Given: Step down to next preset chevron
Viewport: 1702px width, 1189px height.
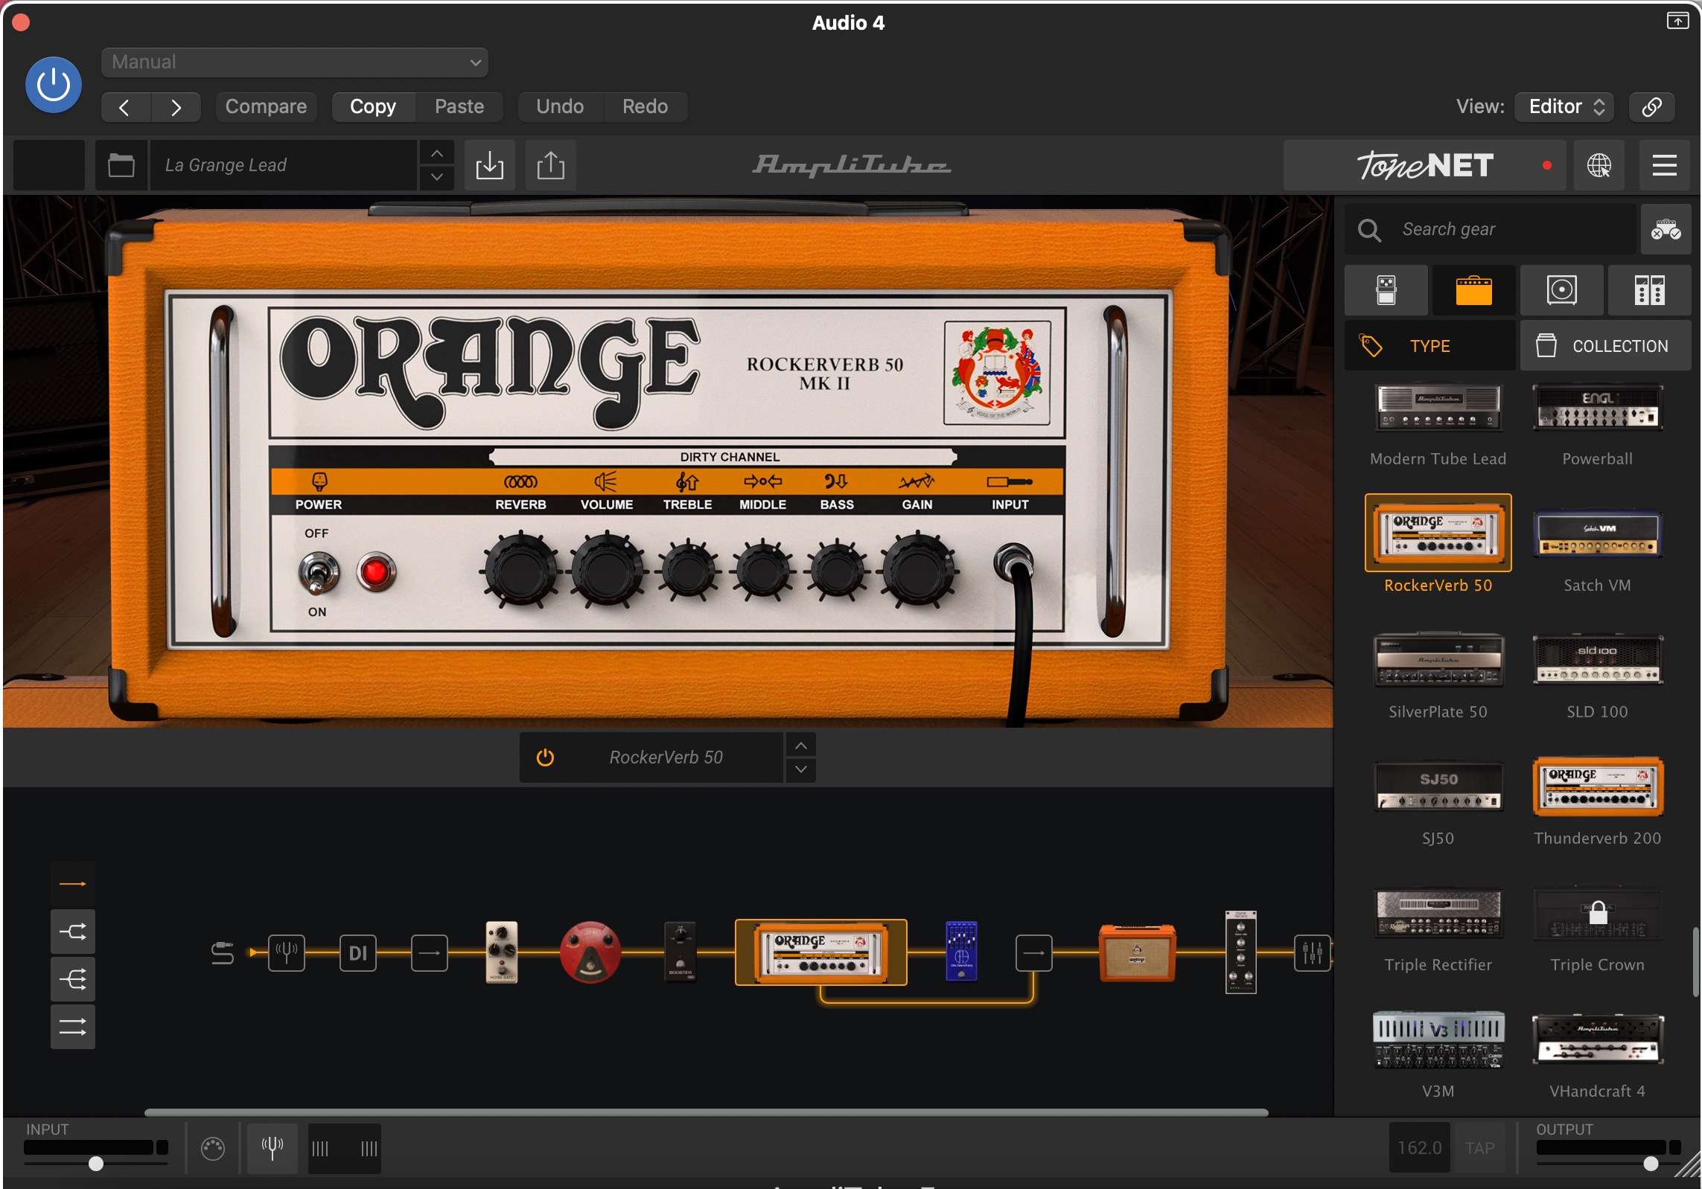Looking at the screenshot, I should (437, 177).
